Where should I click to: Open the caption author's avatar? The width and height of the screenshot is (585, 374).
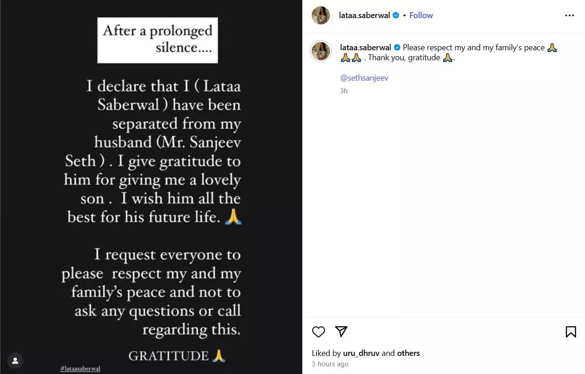pyautogui.click(x=321, y=51)
